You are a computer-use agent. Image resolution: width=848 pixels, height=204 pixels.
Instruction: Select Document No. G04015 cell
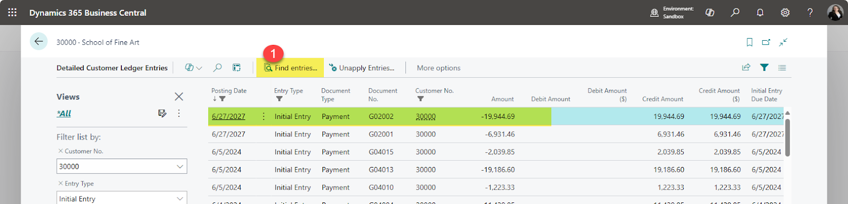click(381, 152)
